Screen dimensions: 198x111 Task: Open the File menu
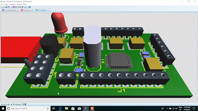[2, 4]
